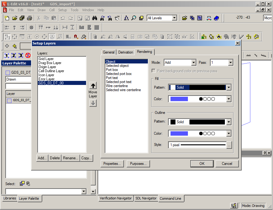The height and width of the screenshot is (210, 273).
Task: Click the OK button
Action: click(x=202, y=164)
